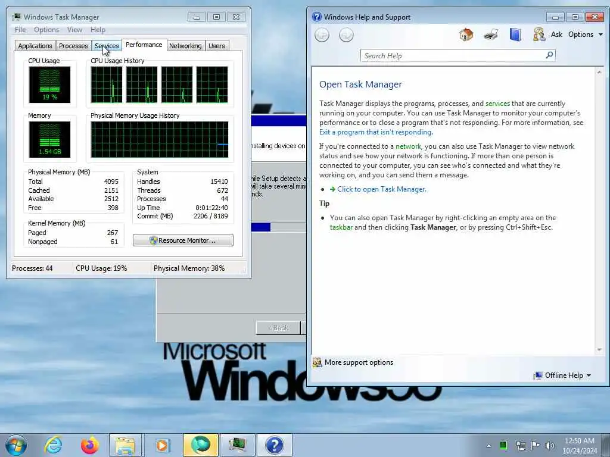The image size is (610, 457).
Task: Show hidden tray icons arrow
Action: click(x=488, y=446)
